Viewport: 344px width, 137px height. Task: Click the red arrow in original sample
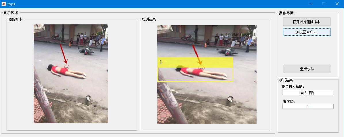[x=63, y=54]
